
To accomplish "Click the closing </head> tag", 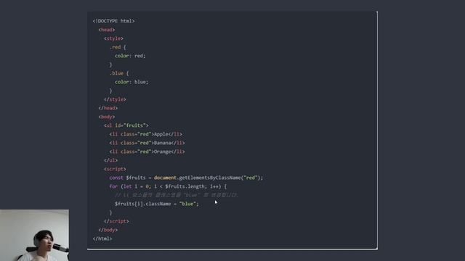I will [x=108, y=108].
